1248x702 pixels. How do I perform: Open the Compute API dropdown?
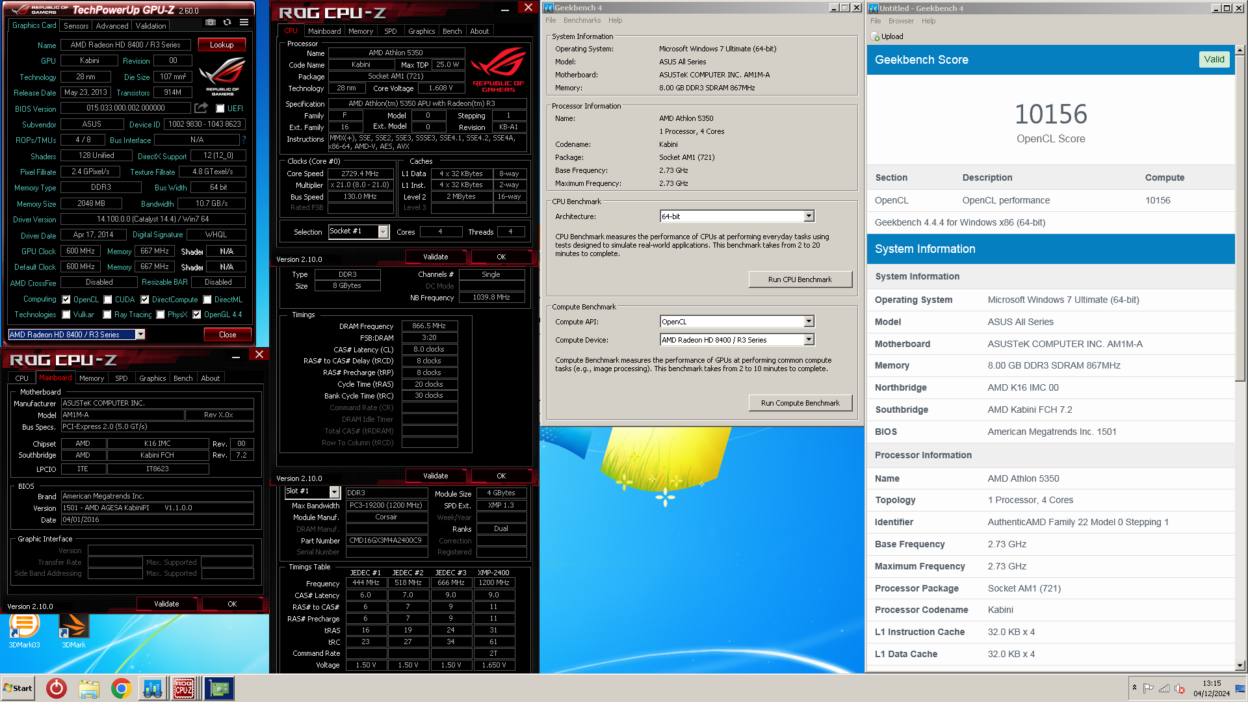809,322
